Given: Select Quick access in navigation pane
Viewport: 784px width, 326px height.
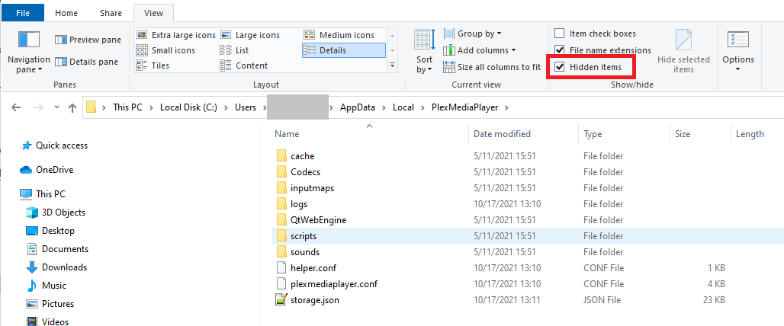Looking at the screenshot, I should pyautogui.click(x=54, y=145).
